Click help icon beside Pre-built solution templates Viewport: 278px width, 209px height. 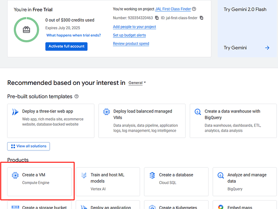[76, 97]
